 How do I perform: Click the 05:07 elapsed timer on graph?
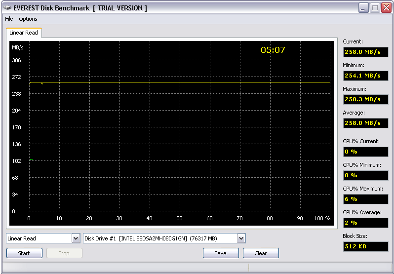click(273, 50)
